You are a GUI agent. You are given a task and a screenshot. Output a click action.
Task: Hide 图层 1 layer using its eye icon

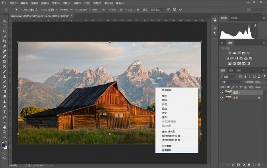click(222, 92)
